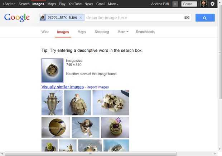The width and height of the screenshot is (222, 156).
Task: Switch to the Shopping results tab
Action: (x=102, y=32)
